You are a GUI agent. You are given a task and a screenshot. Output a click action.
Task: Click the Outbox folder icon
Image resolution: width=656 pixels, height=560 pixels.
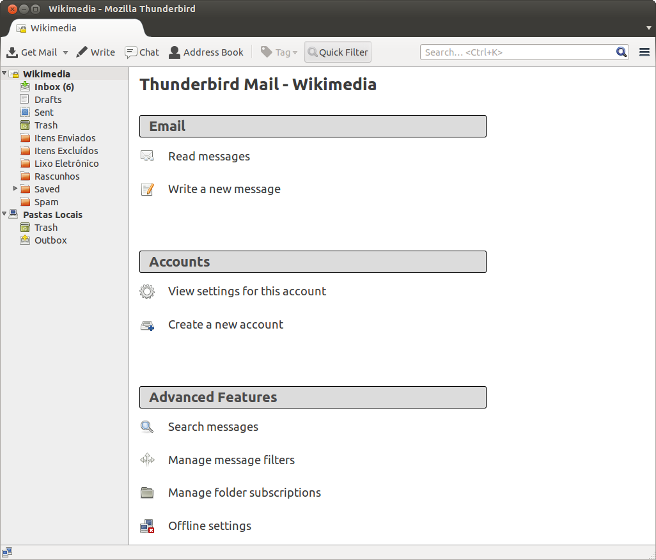click(25, 240)
